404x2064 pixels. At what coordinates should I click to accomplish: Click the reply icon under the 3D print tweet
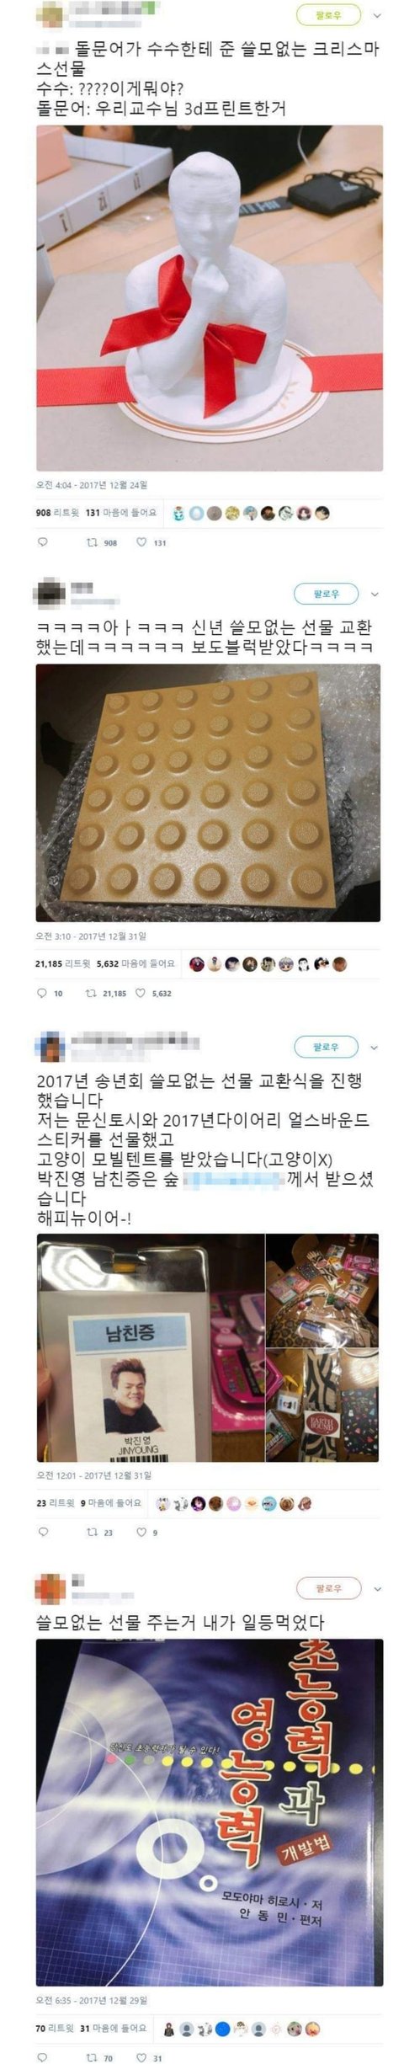click(42, 542)
